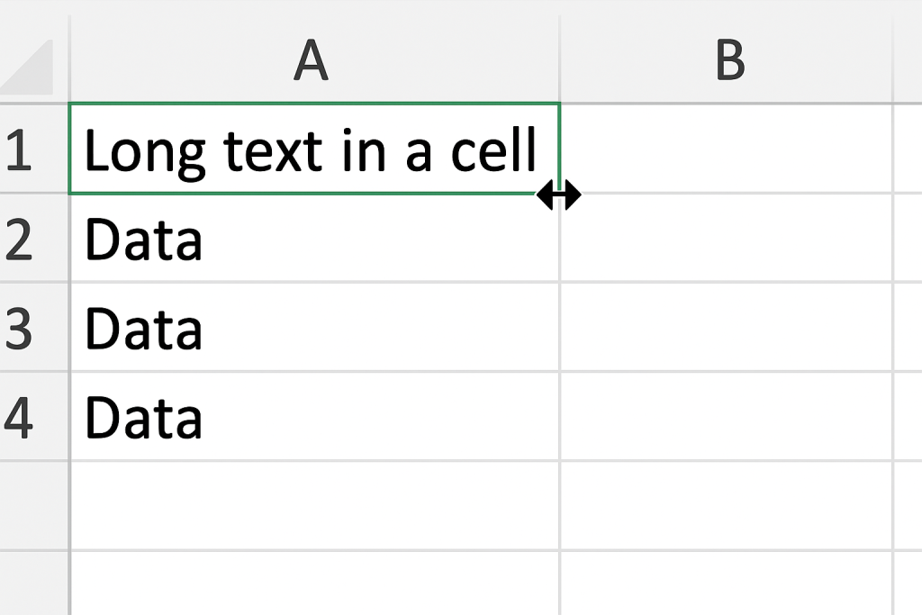Screen dimensions: 922x615
Task: Select row 1 by its header
Action: (20, 149)
